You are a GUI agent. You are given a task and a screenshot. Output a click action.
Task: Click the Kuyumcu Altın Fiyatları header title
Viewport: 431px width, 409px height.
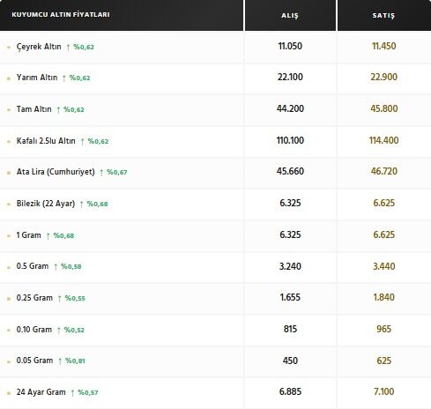61,14
